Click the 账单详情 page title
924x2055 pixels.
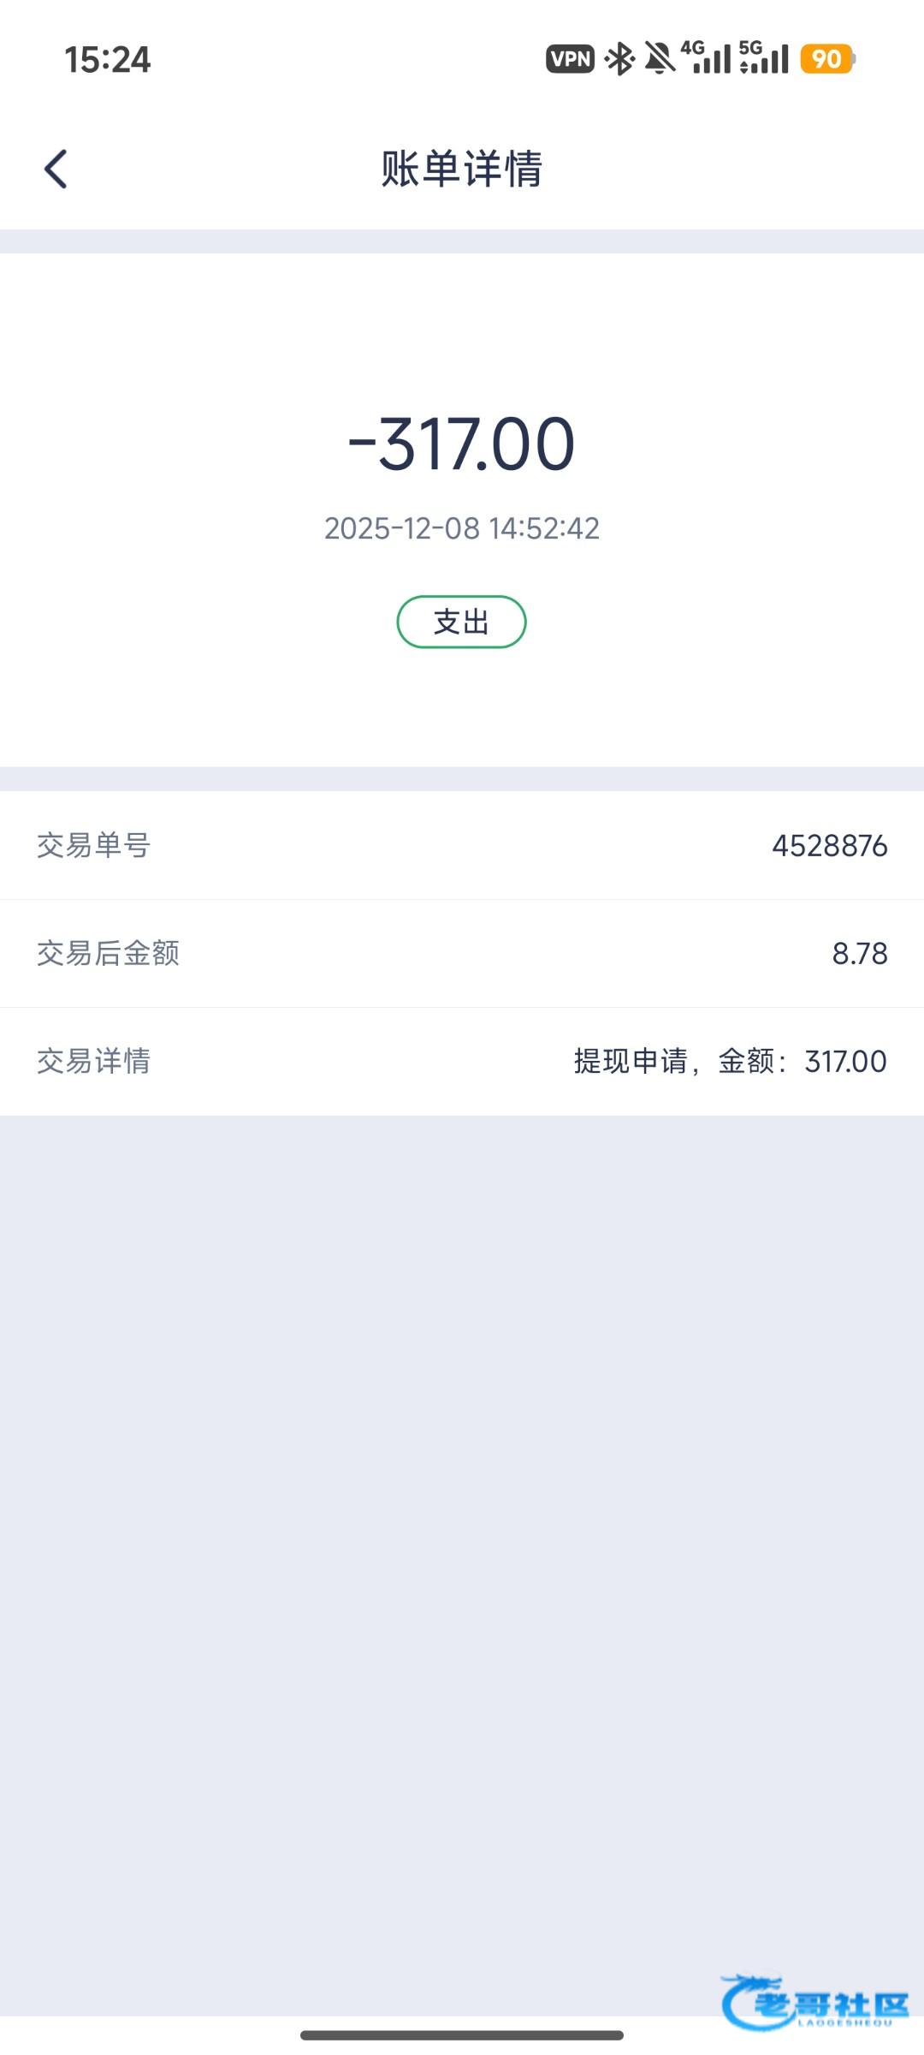[x=461, y=169]
